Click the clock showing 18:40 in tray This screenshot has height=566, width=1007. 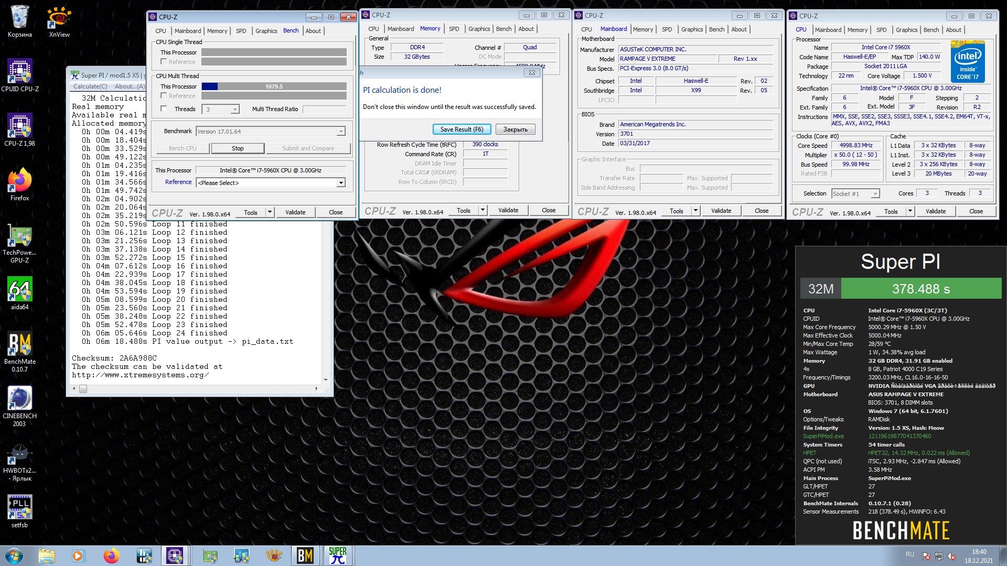tap(979, 552)
